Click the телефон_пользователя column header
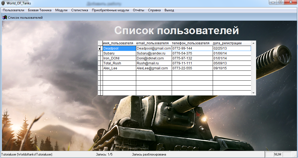The image size is (298, 158). pos(192,43)
